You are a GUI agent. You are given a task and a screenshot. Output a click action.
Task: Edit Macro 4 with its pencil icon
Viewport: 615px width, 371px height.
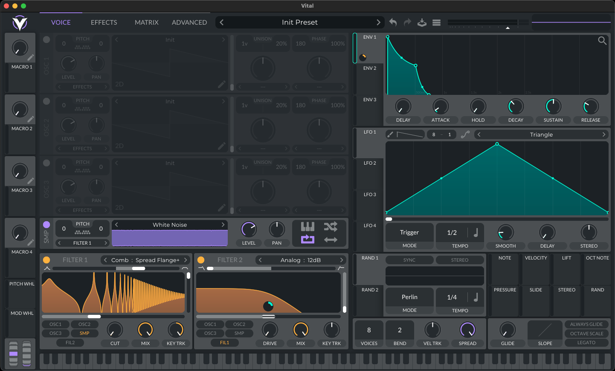31,243
